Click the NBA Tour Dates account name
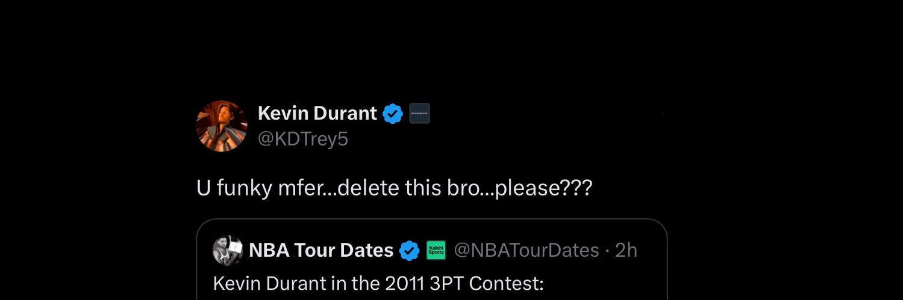The width and height of the screenshot is (903, 300). [320, 250]
